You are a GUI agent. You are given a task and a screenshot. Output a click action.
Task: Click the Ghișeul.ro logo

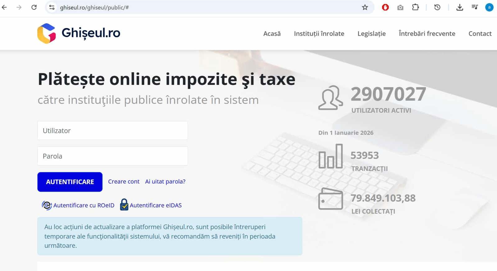coord(79,33)
